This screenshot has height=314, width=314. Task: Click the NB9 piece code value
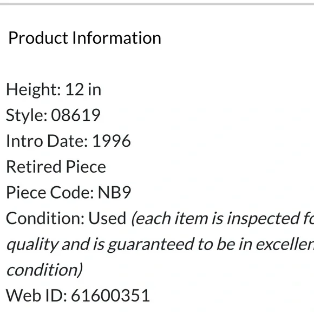pos(114,192)
